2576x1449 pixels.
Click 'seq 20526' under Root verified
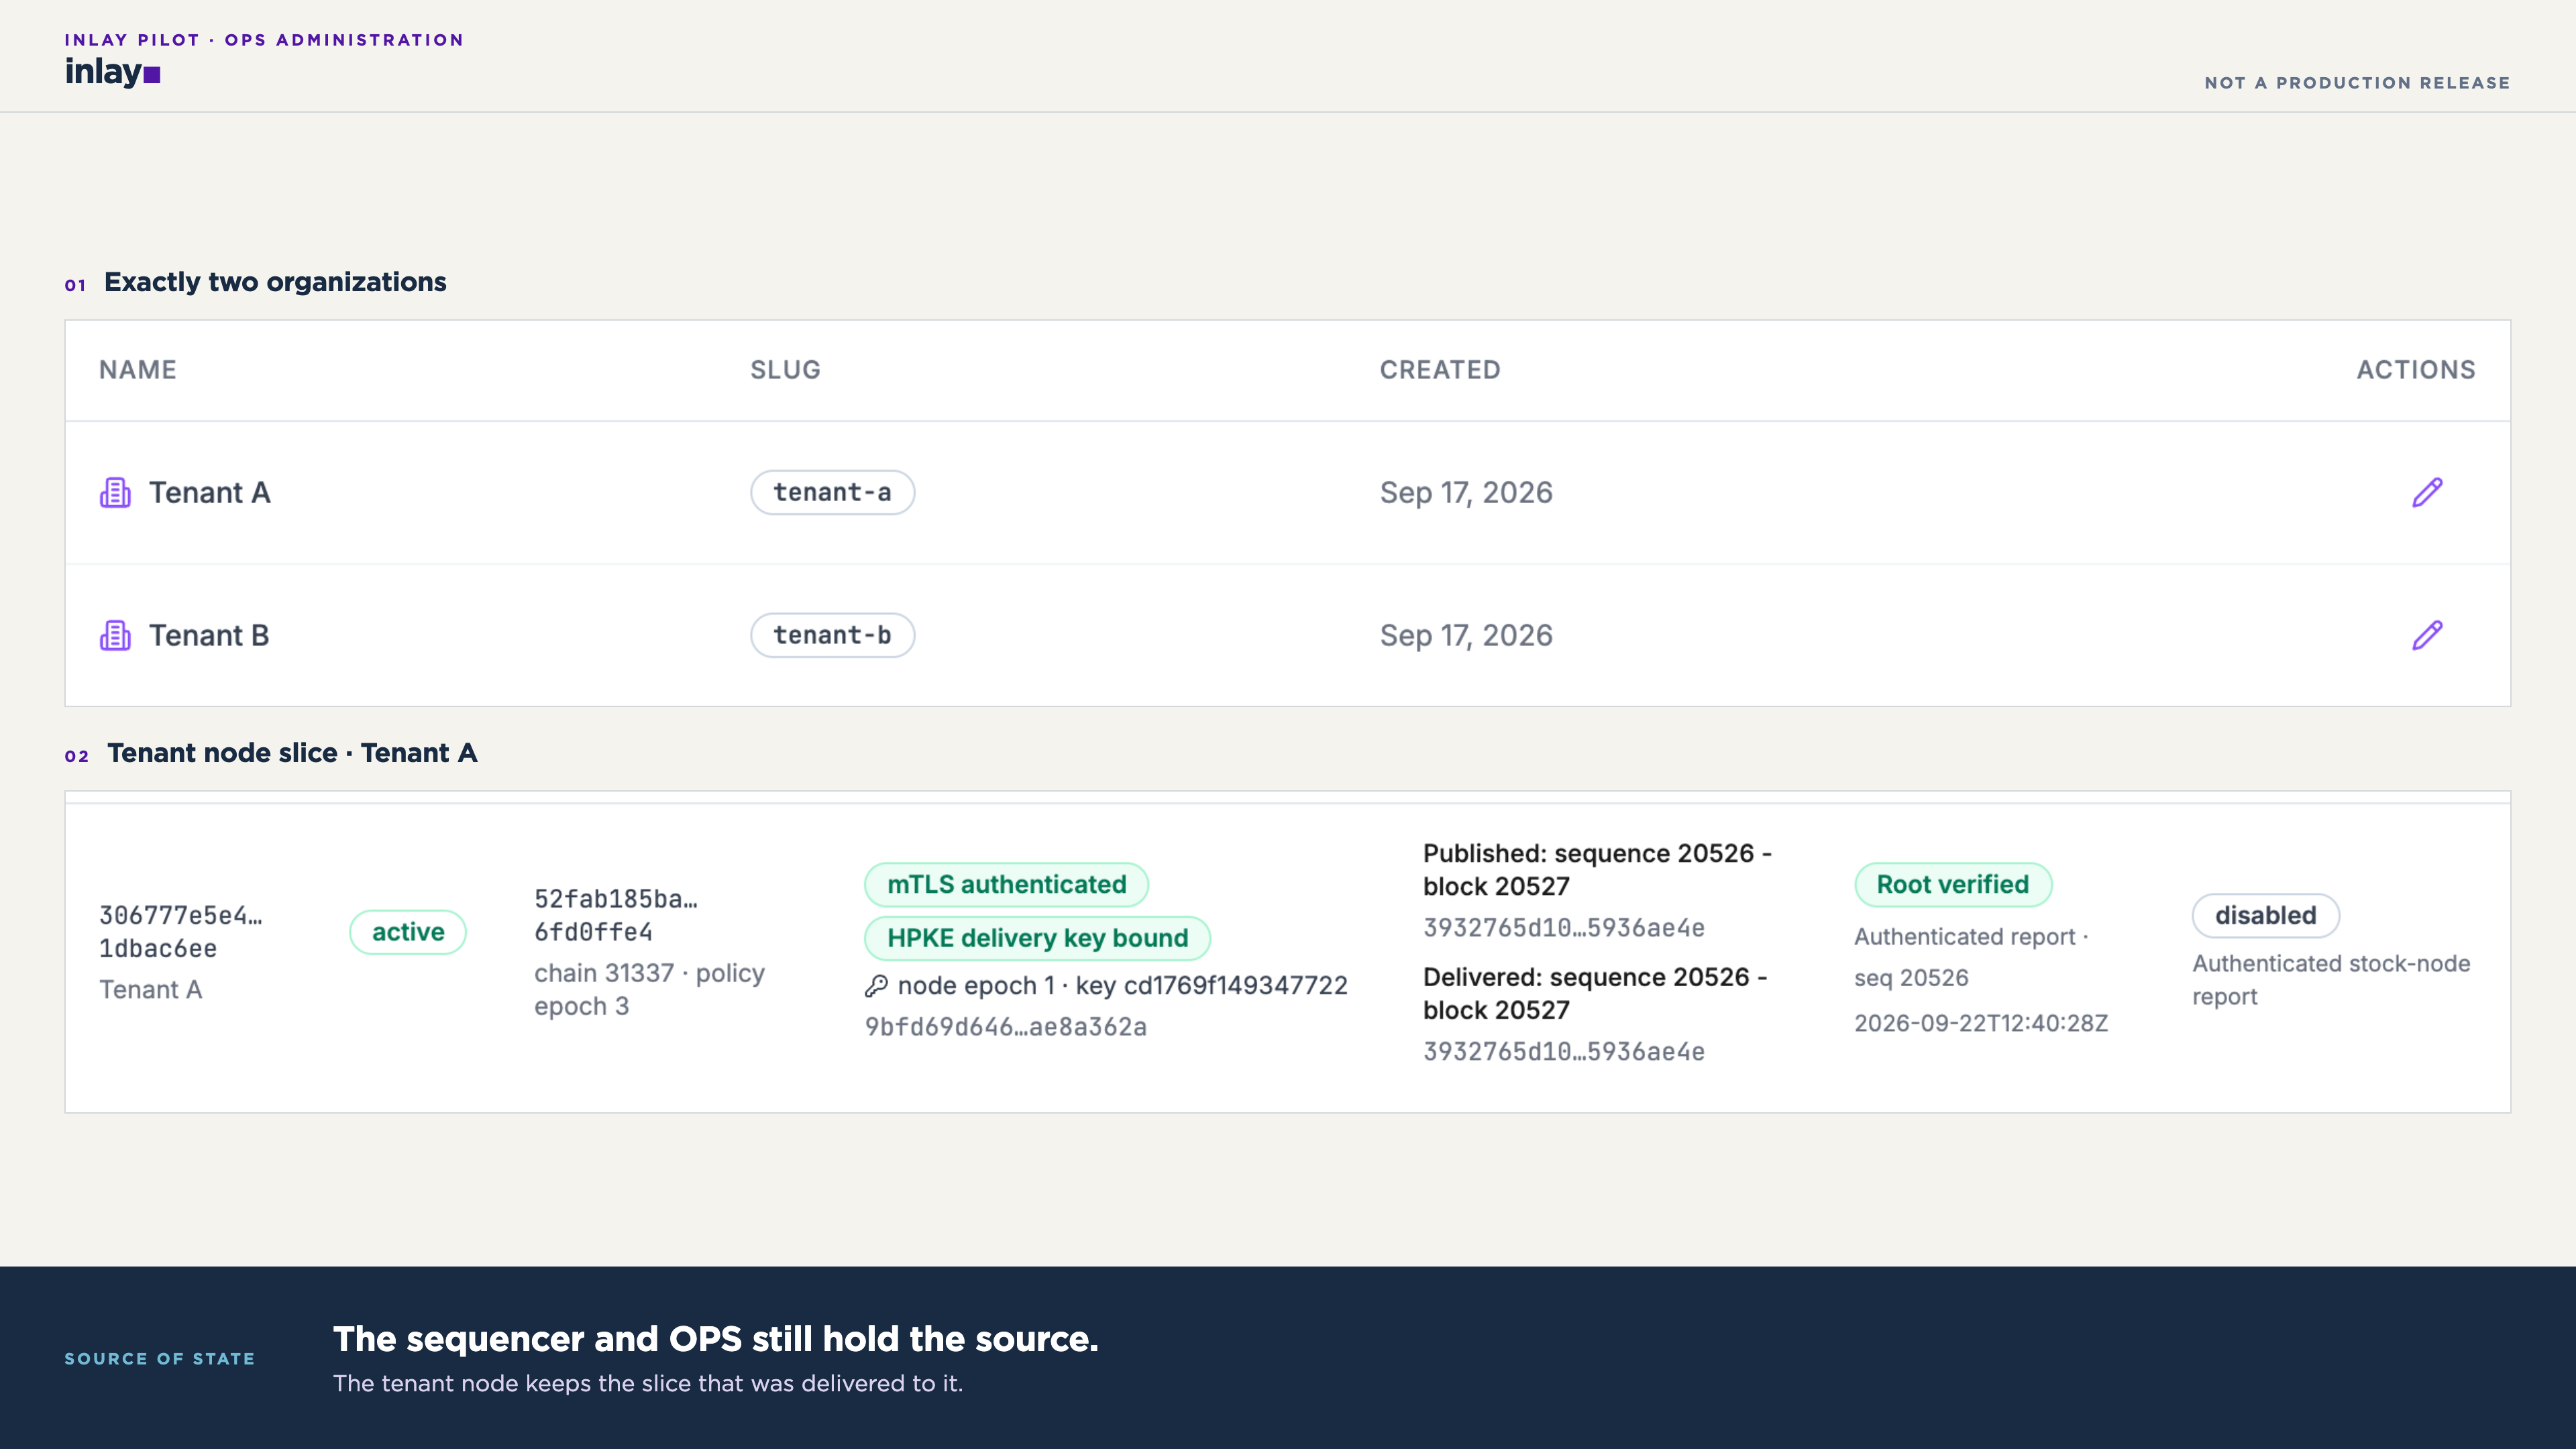(x=1911, y=979)
